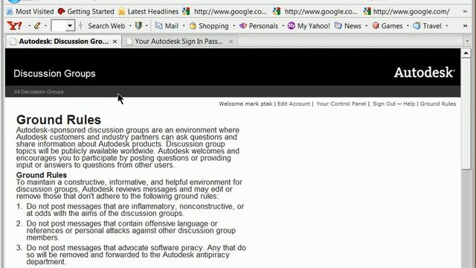Click the Yahoo! logo icon in toolbar
Viewport: 476px width, 268px height.
point(15,26)
